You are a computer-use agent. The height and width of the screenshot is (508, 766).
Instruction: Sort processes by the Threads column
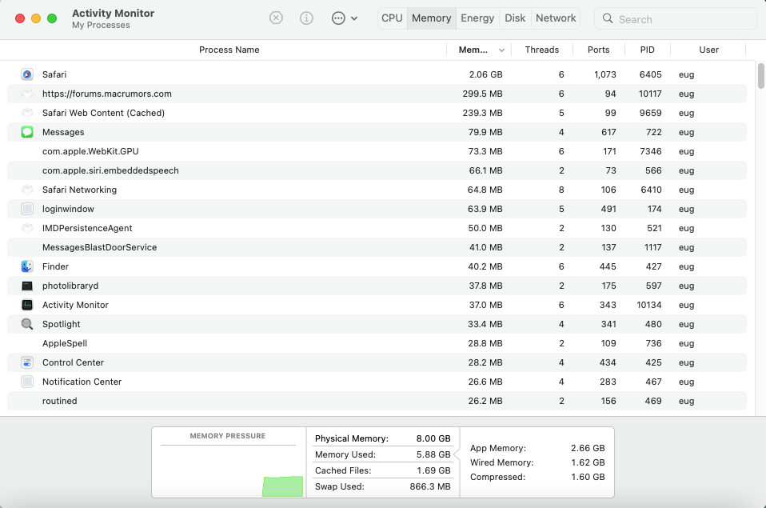click(541, 50)
